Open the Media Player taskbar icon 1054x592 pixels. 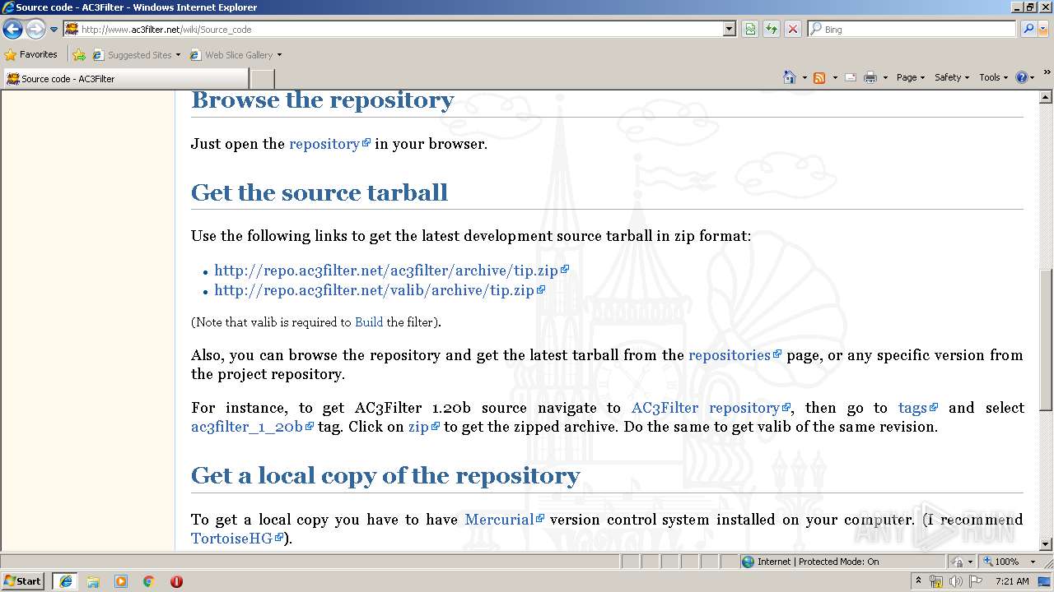pos(121,581)
